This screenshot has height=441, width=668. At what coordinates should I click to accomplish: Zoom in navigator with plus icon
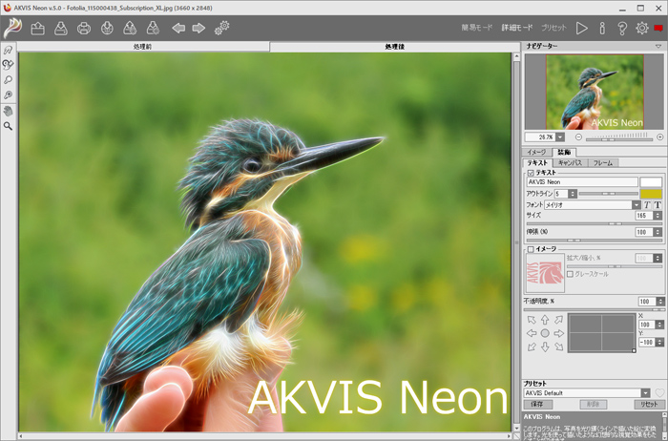point(660,136)
